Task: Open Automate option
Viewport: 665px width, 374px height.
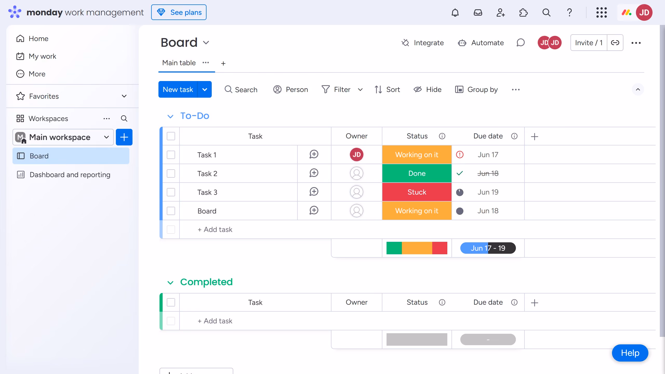Action: (481, 43)
